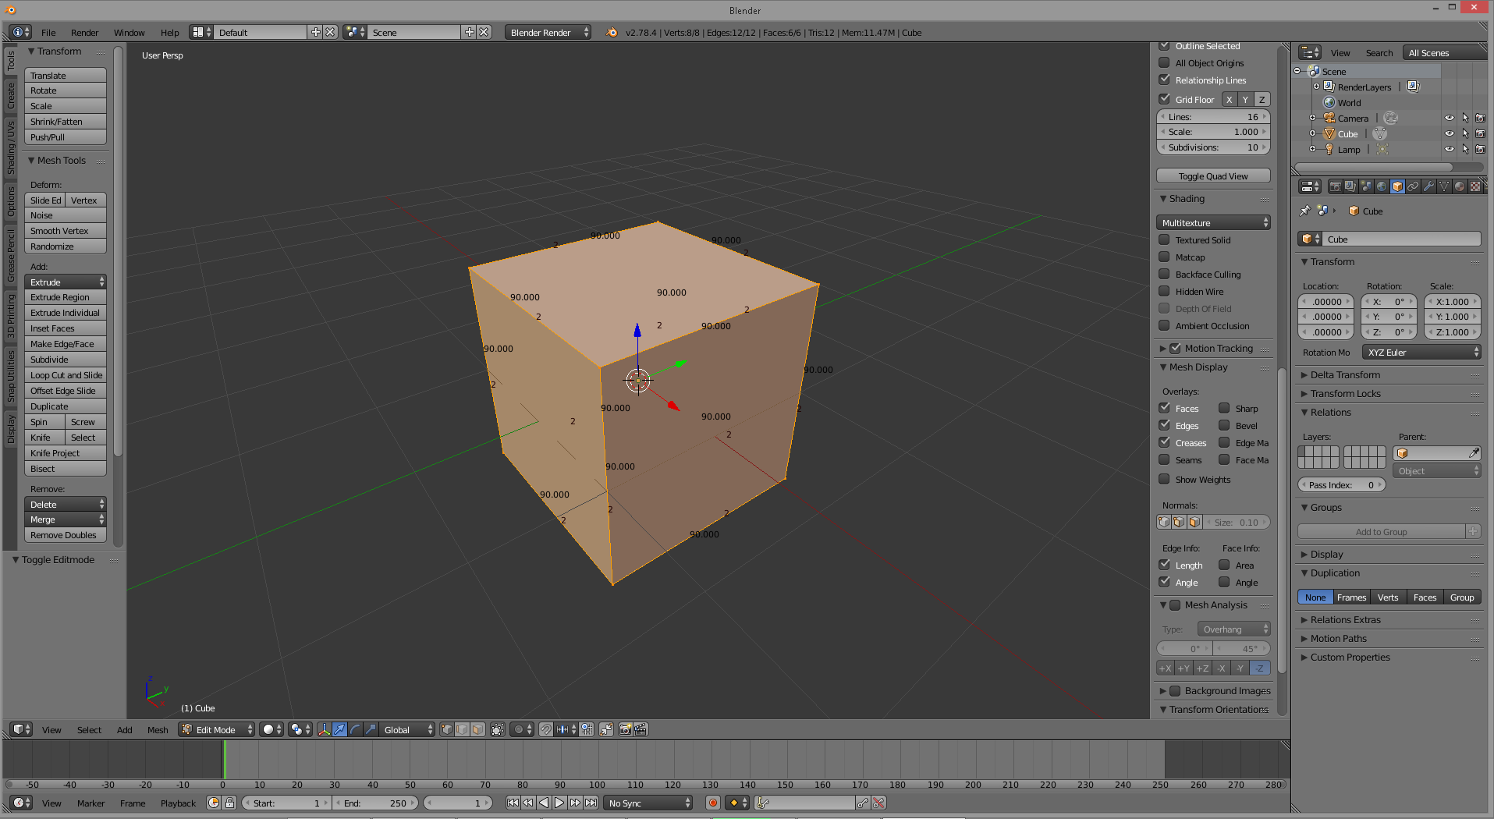
Task: Open the Material properties tab sphere icon
Action: (x=1460, y=186)
